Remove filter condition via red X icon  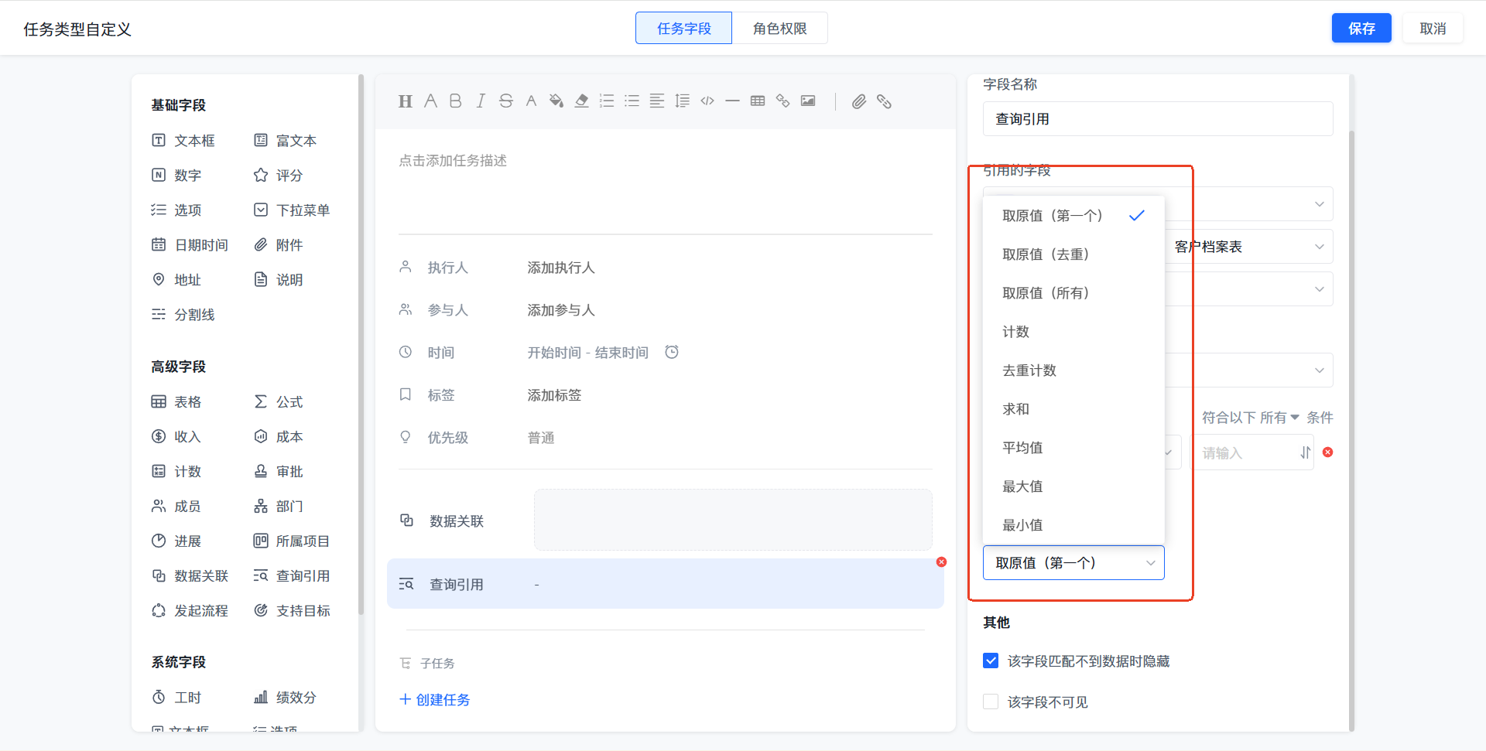(1328, 452)
